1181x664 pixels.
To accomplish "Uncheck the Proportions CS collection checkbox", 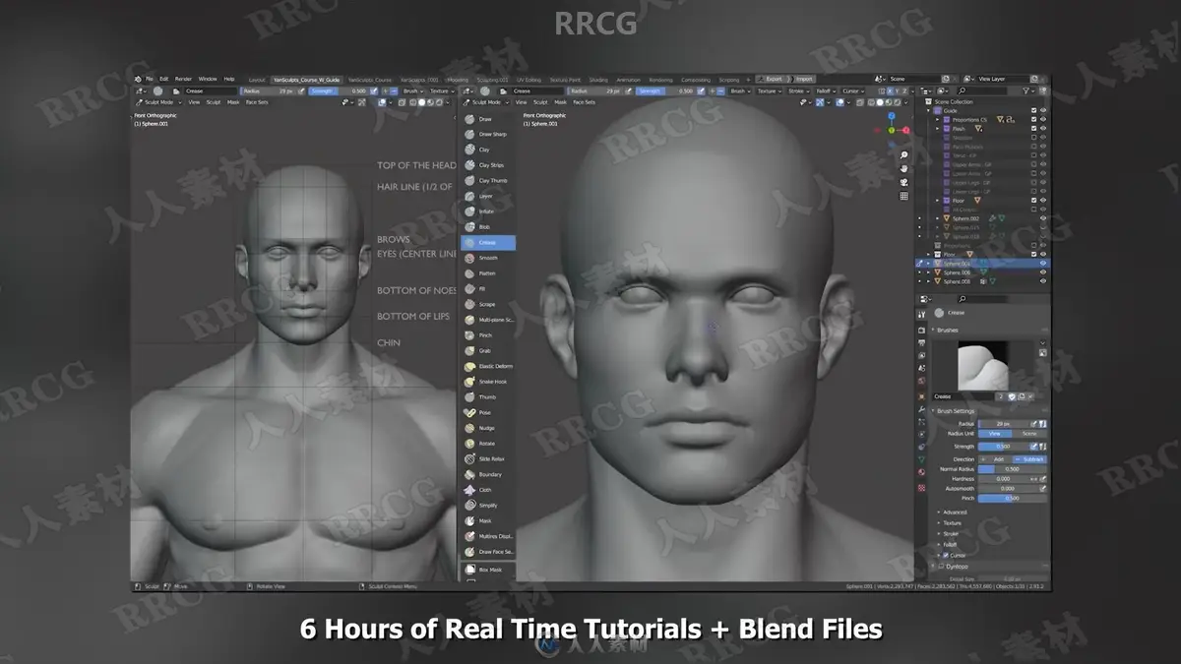I will (x=1033, y=120).
